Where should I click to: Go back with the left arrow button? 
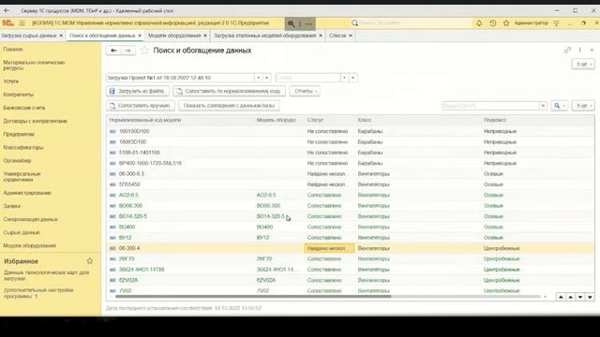click(x=113, y=51)
